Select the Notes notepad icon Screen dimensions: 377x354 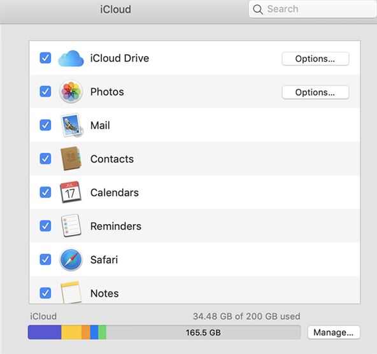coord(71,292)
